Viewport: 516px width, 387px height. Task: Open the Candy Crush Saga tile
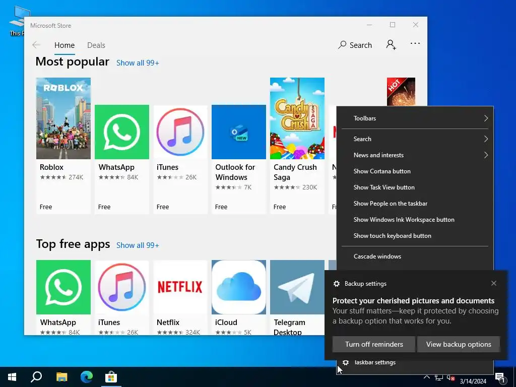click(x=297, y=146)
